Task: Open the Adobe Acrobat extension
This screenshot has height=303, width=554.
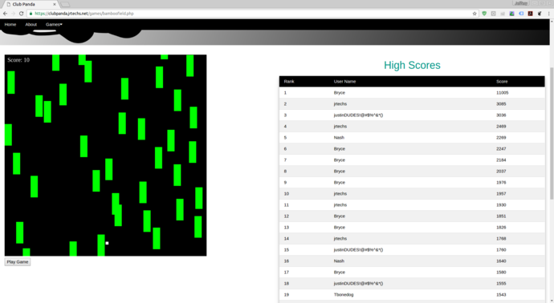Action: tap(531, 14)
